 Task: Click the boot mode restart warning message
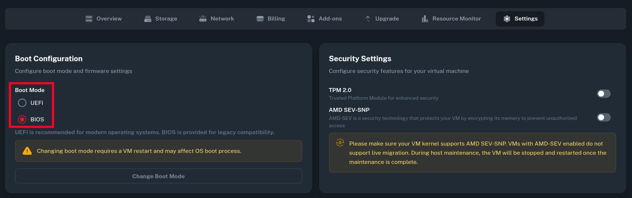[139, 151]
